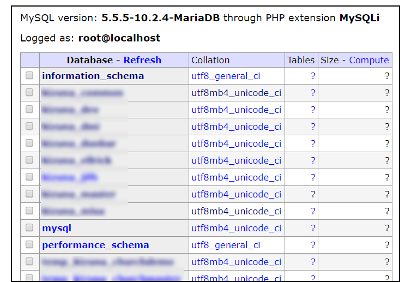Click the size question mark for information_schema
The width and height of the screenshot is (411, 282).
pos(387,76)
